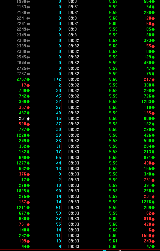Click the red up arrow next to 528

(x=28, y=124)
